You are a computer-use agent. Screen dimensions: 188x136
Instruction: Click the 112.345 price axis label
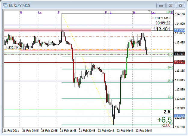[x=180, y=118]
